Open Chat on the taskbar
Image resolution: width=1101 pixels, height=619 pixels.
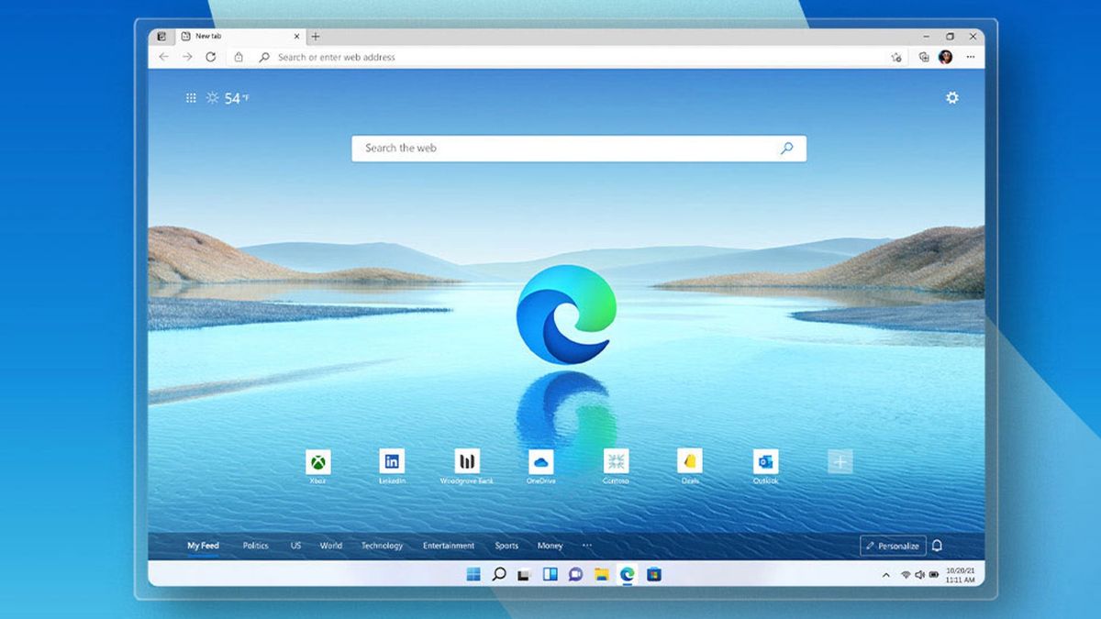tap(575, 574)
